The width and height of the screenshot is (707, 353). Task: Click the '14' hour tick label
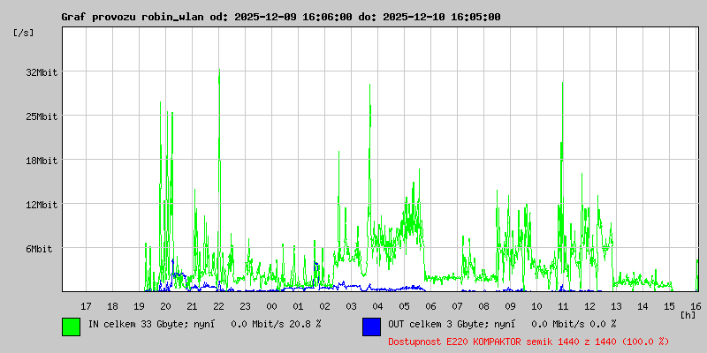pyautogui.click(x=643, y=306)
